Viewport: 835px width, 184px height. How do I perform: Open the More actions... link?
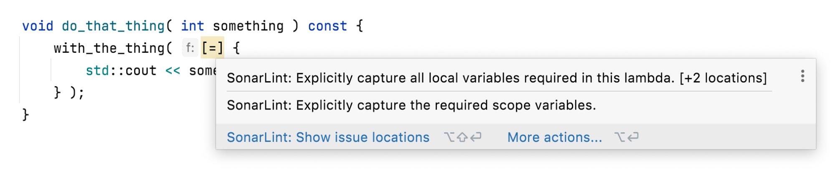point(555,137)
